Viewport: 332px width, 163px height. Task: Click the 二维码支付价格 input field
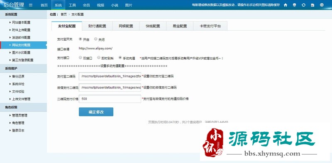[110, 99]
